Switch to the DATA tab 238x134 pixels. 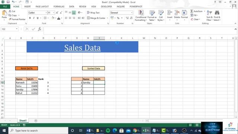[x=72, y=7]
